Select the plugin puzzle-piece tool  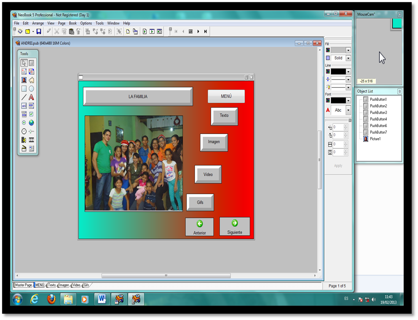click(31, 80)
